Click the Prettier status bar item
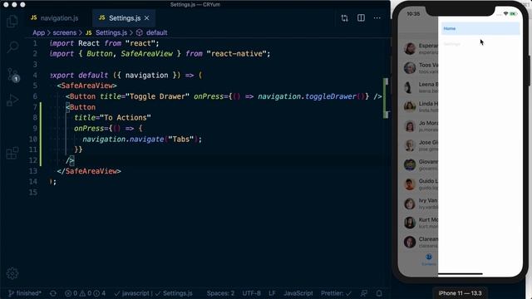Image resolution: width=532 pixels, height=299 pixels. tap(336, 293)
